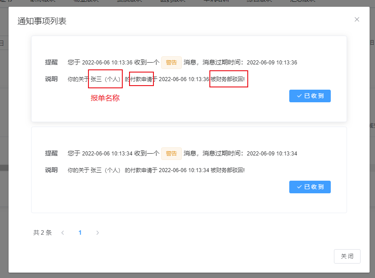This screenshot has height=278, width=375.
Task: Acknowledge the 10:13:34 notification with 已收到
Action: (x=310, y=187)
